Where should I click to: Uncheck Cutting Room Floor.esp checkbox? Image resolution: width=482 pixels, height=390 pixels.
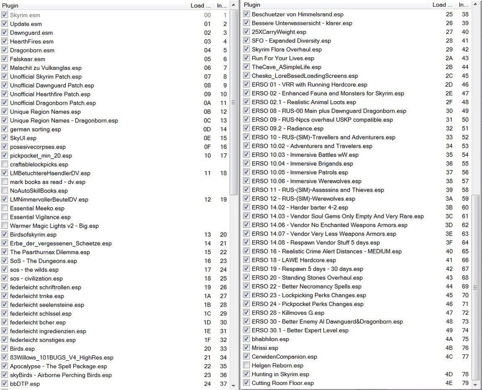[x=246, y=382]
